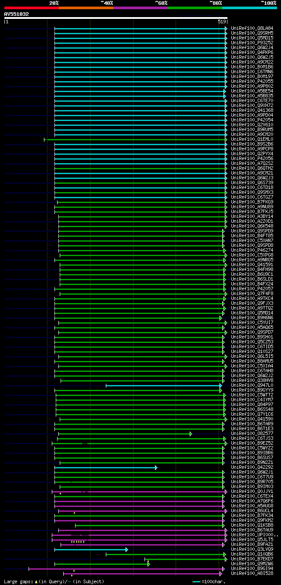Select the UniRef100_P42055 label
281x585 pixels.
(252, 82)
